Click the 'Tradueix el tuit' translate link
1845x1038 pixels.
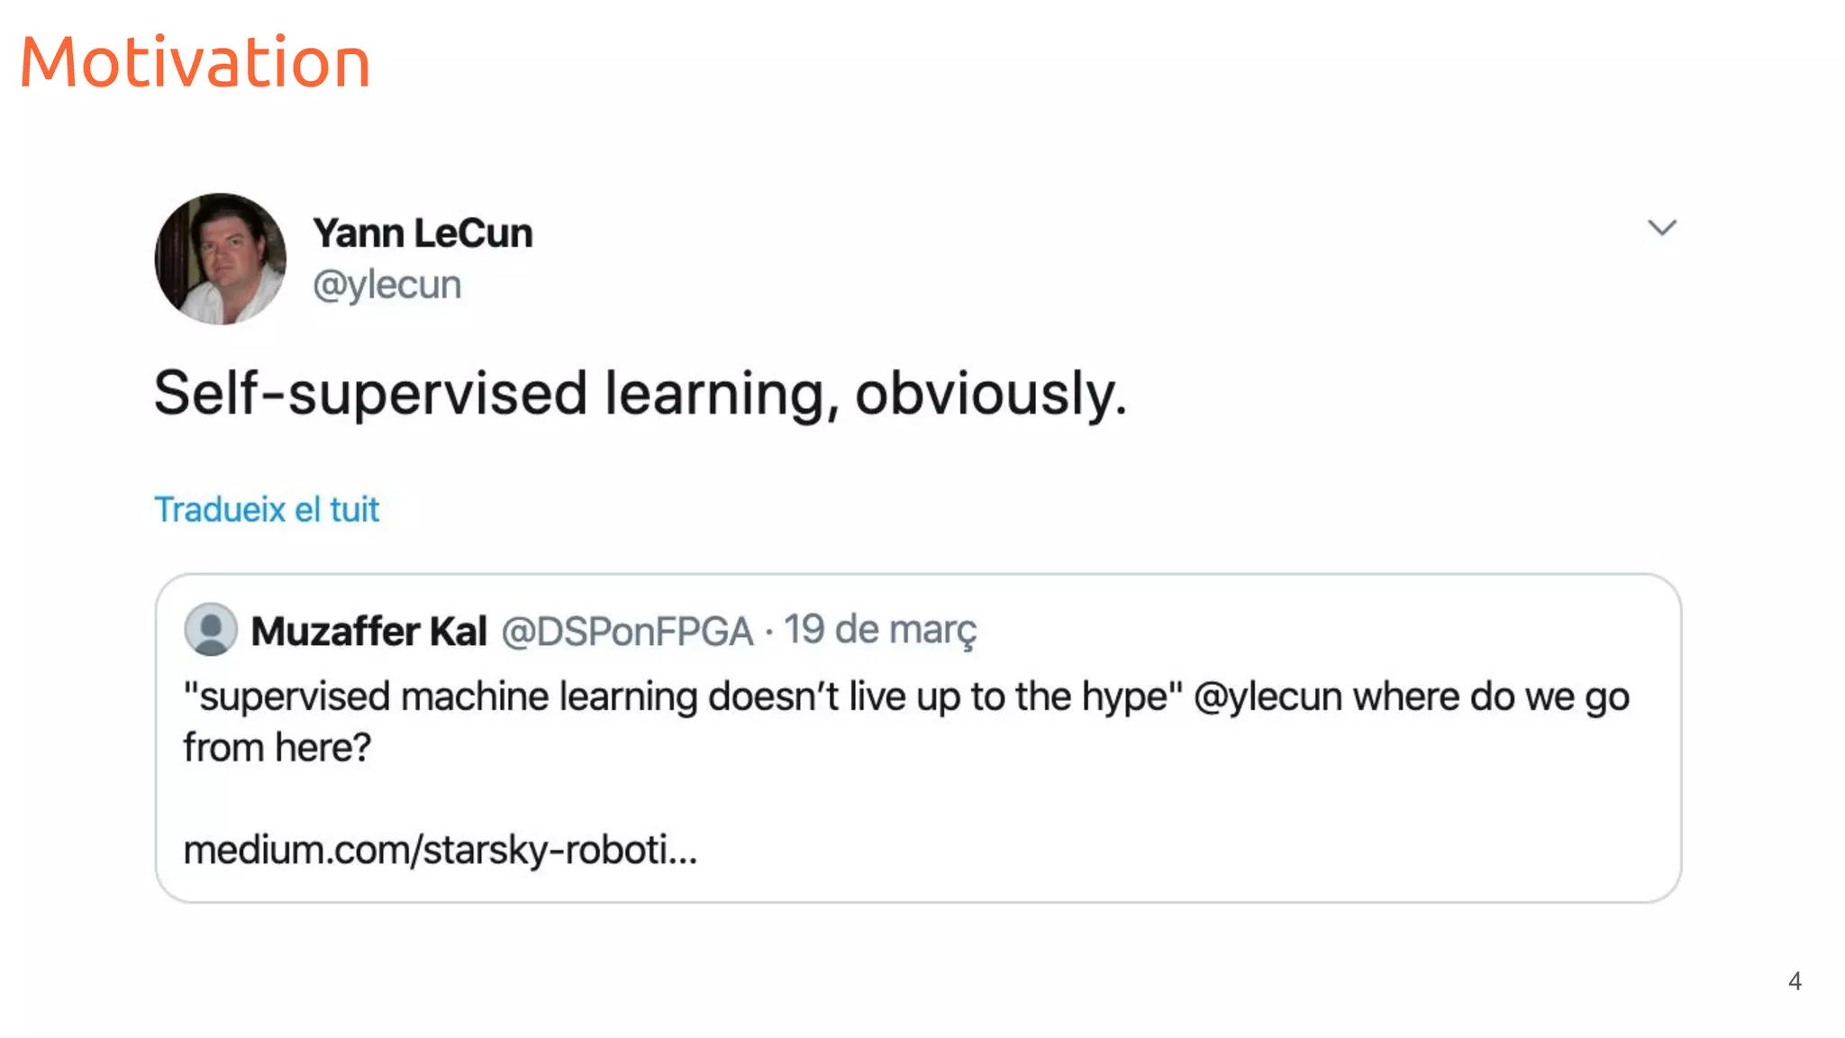pyautogui.click(x=267, y=509)
